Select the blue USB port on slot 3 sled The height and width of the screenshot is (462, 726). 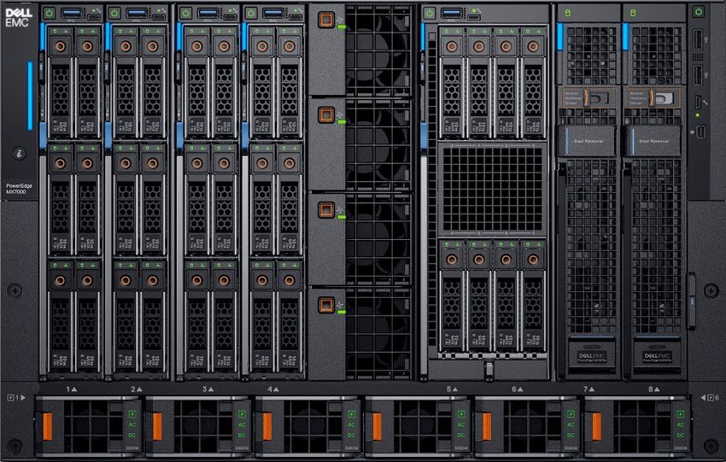(x=208, y=13)
